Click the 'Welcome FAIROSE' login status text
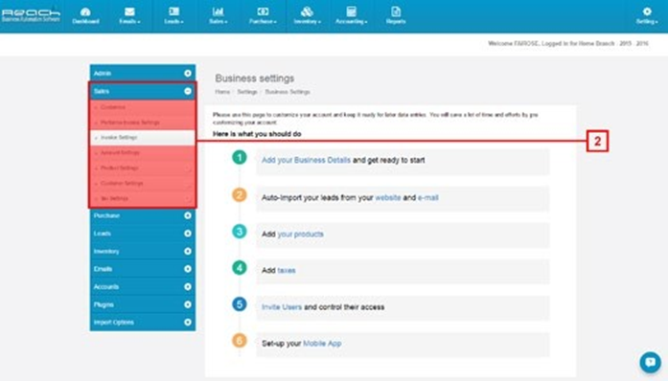668x381 pixels. 568,43
